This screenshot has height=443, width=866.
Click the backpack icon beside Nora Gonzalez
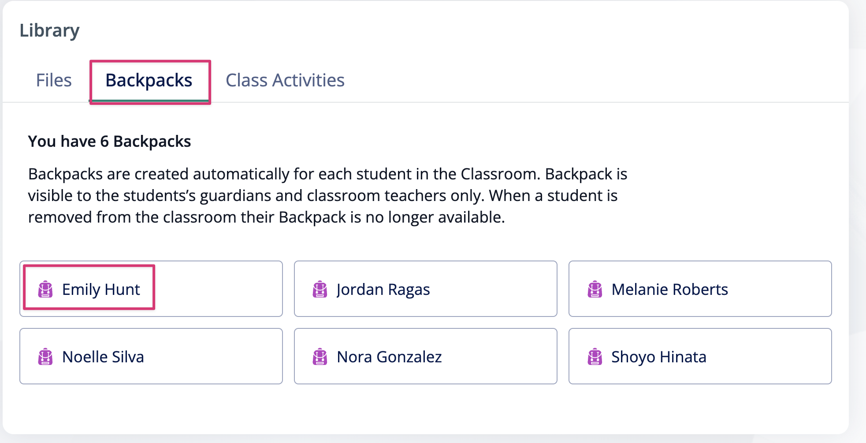[320, 357]
